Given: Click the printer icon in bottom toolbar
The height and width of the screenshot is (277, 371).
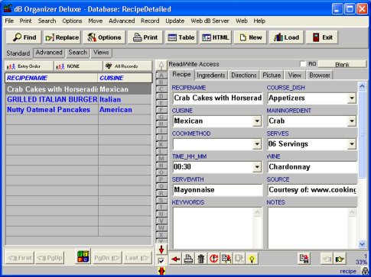Looking at the screenshot, I should pyautogui.click(x=188, y=259).
